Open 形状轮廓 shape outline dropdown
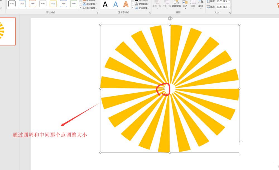279x170 pixels. point(90,4)
